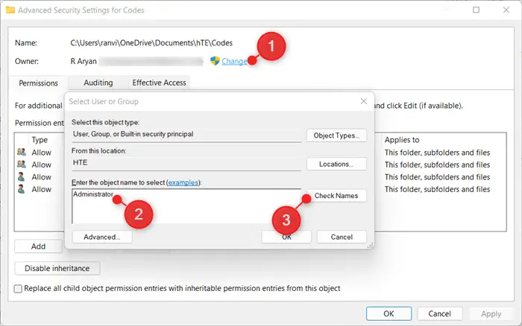Click the folder path C:\Users\ranvi text
The height and width of the screenshot is (326, 522).
pos(151,43)
